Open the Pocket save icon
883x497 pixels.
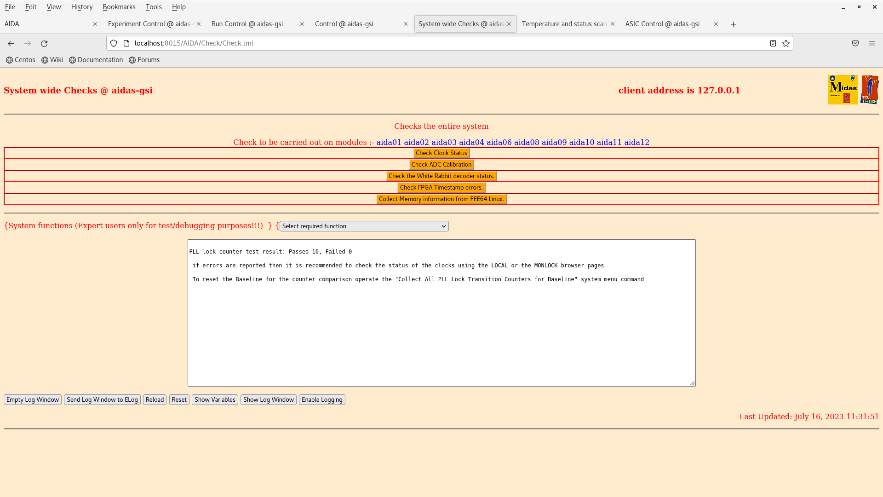[x=855, y=43]
